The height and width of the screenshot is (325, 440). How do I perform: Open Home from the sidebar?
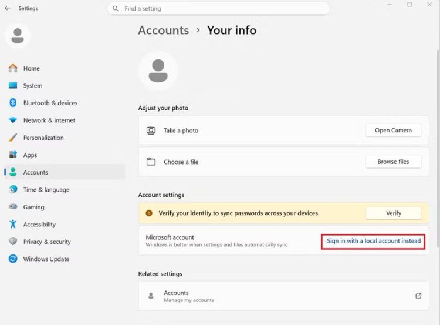31,68
